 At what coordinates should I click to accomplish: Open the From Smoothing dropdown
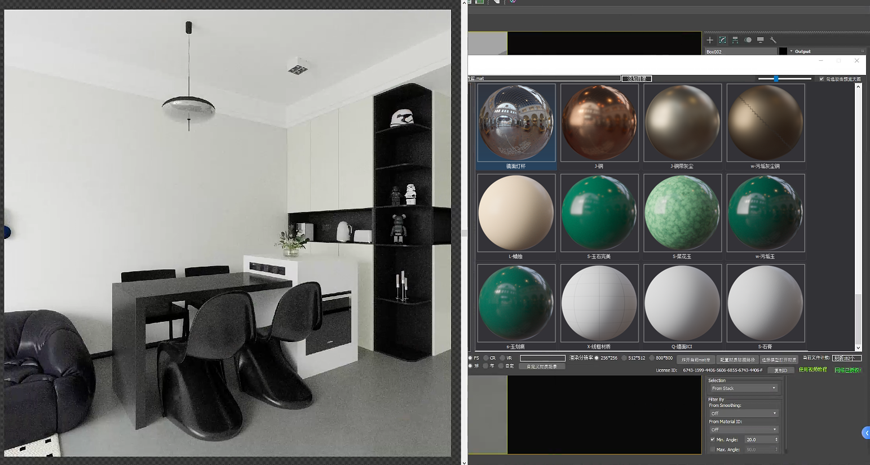tap(743, 413)
